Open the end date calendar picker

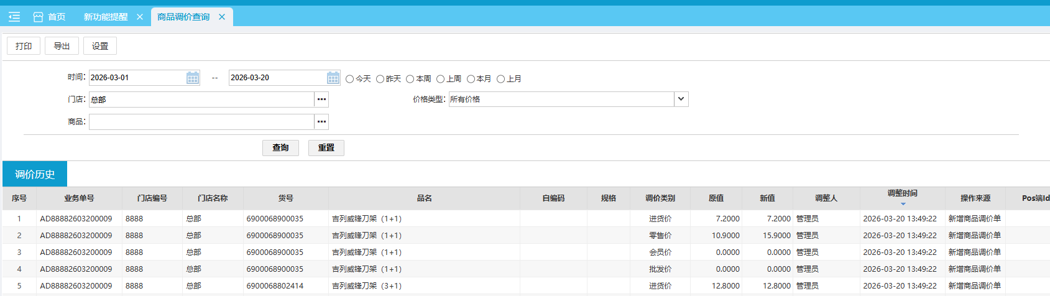click(x=333, y=78)
